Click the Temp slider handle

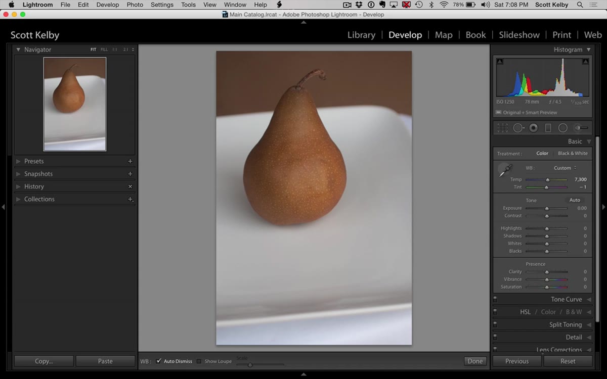coord(547,179)
